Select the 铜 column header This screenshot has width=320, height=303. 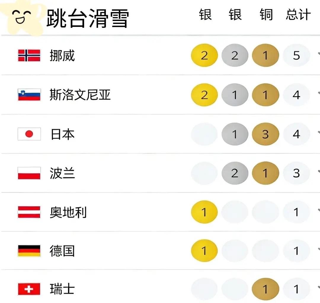266,15
